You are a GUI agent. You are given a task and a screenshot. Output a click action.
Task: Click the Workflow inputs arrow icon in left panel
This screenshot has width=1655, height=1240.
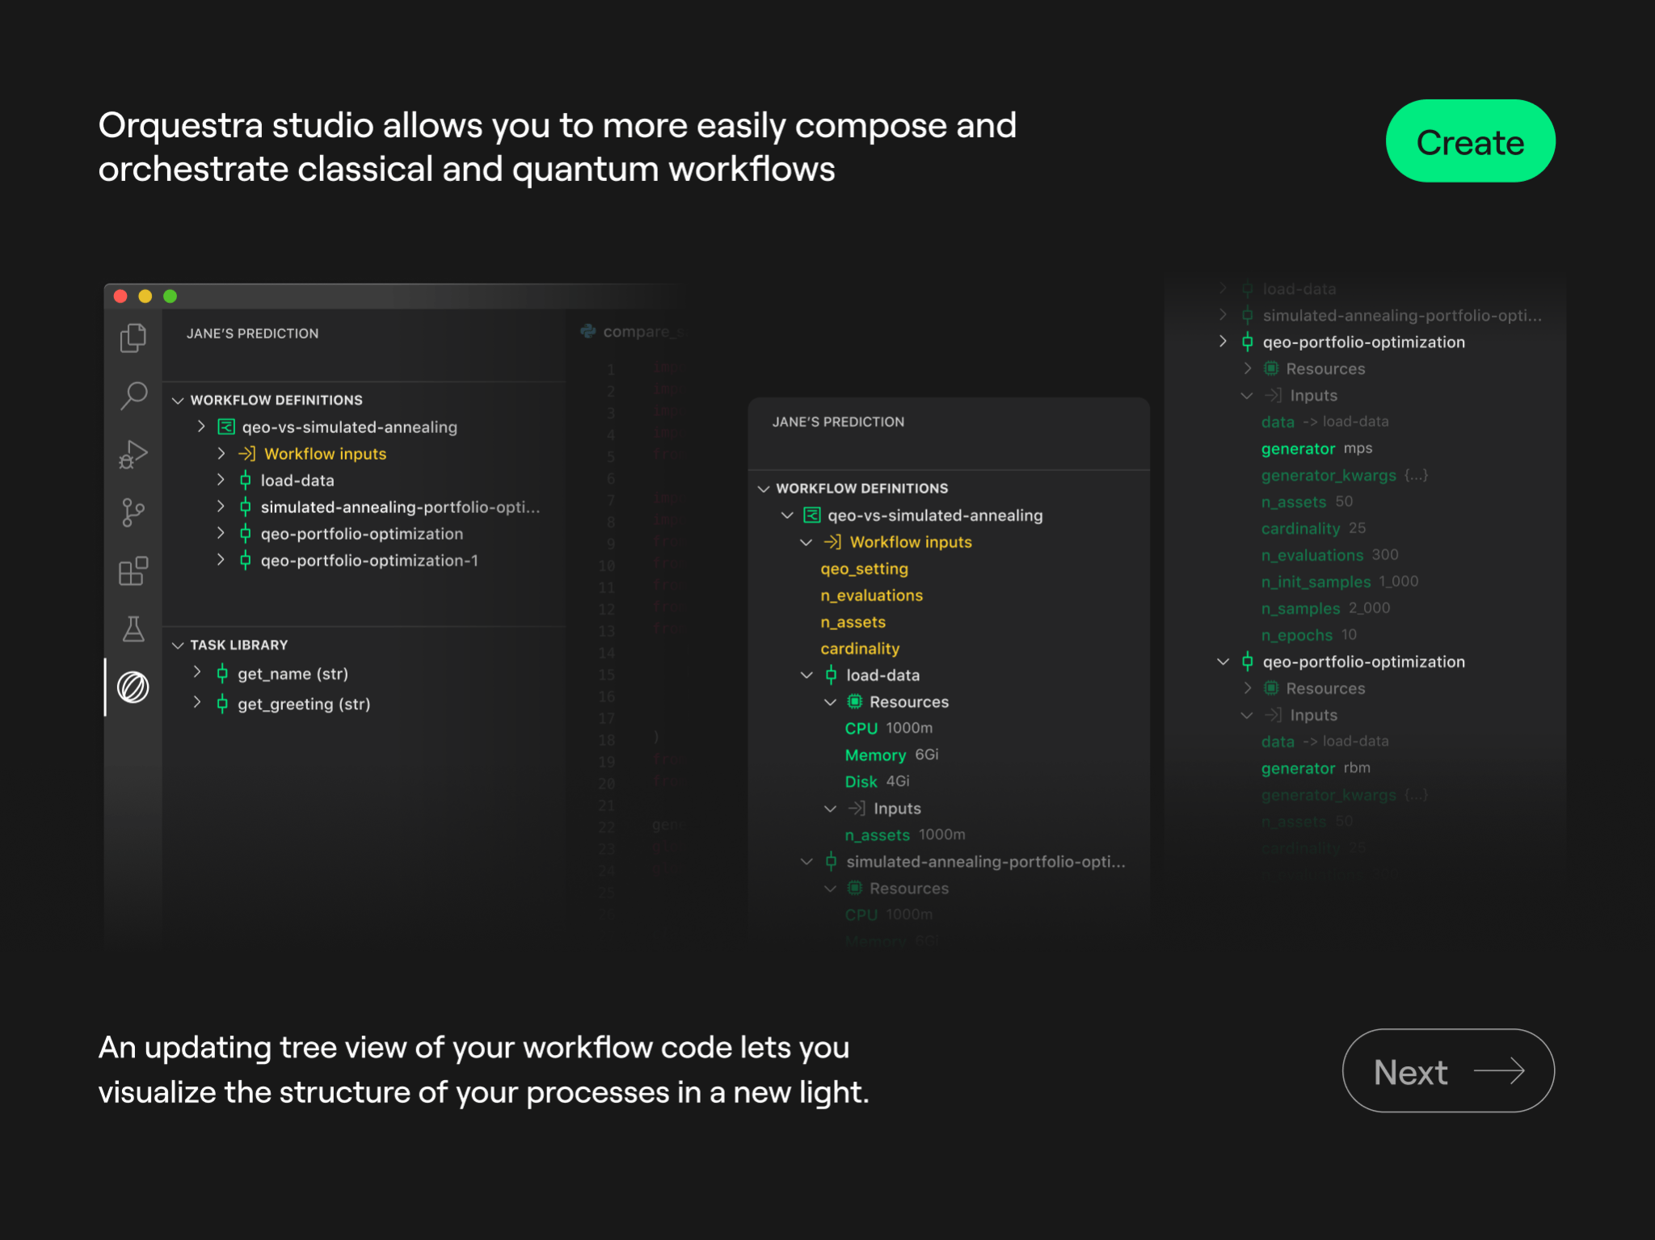coord(246,454)
